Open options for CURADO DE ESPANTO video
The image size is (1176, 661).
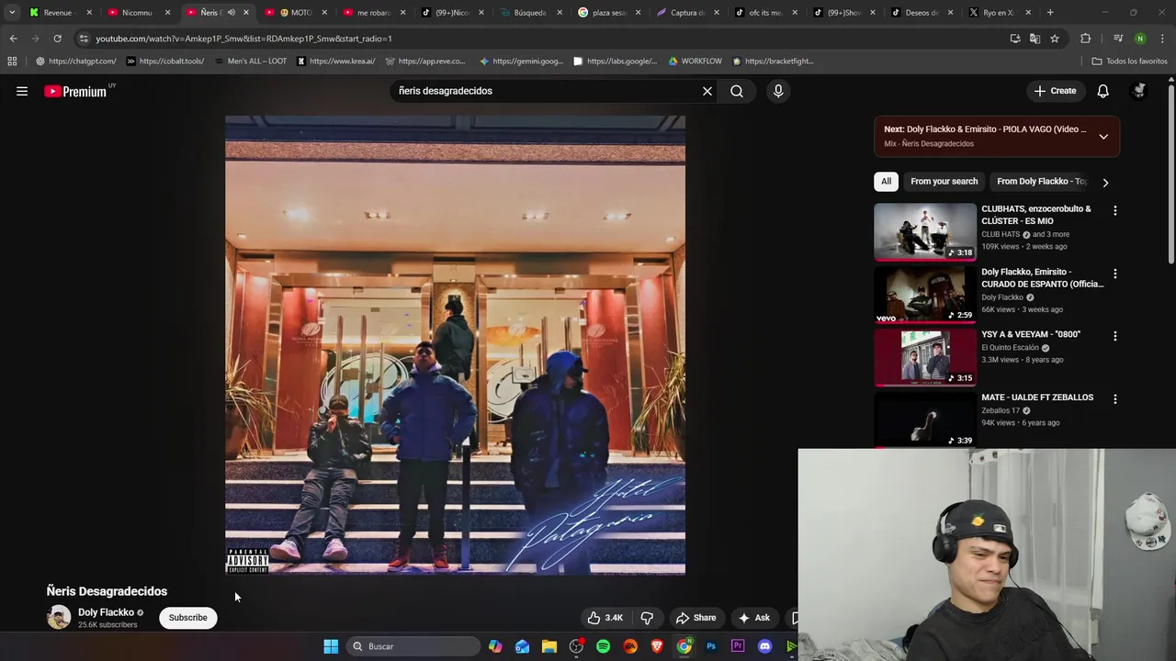tap(1115, 274)
